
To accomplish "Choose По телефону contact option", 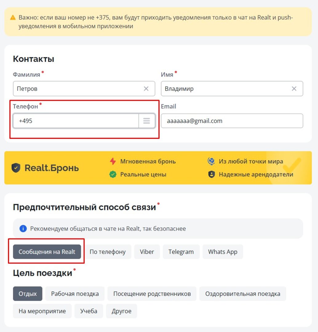I will pyautogui.click(x=108, y=252).
